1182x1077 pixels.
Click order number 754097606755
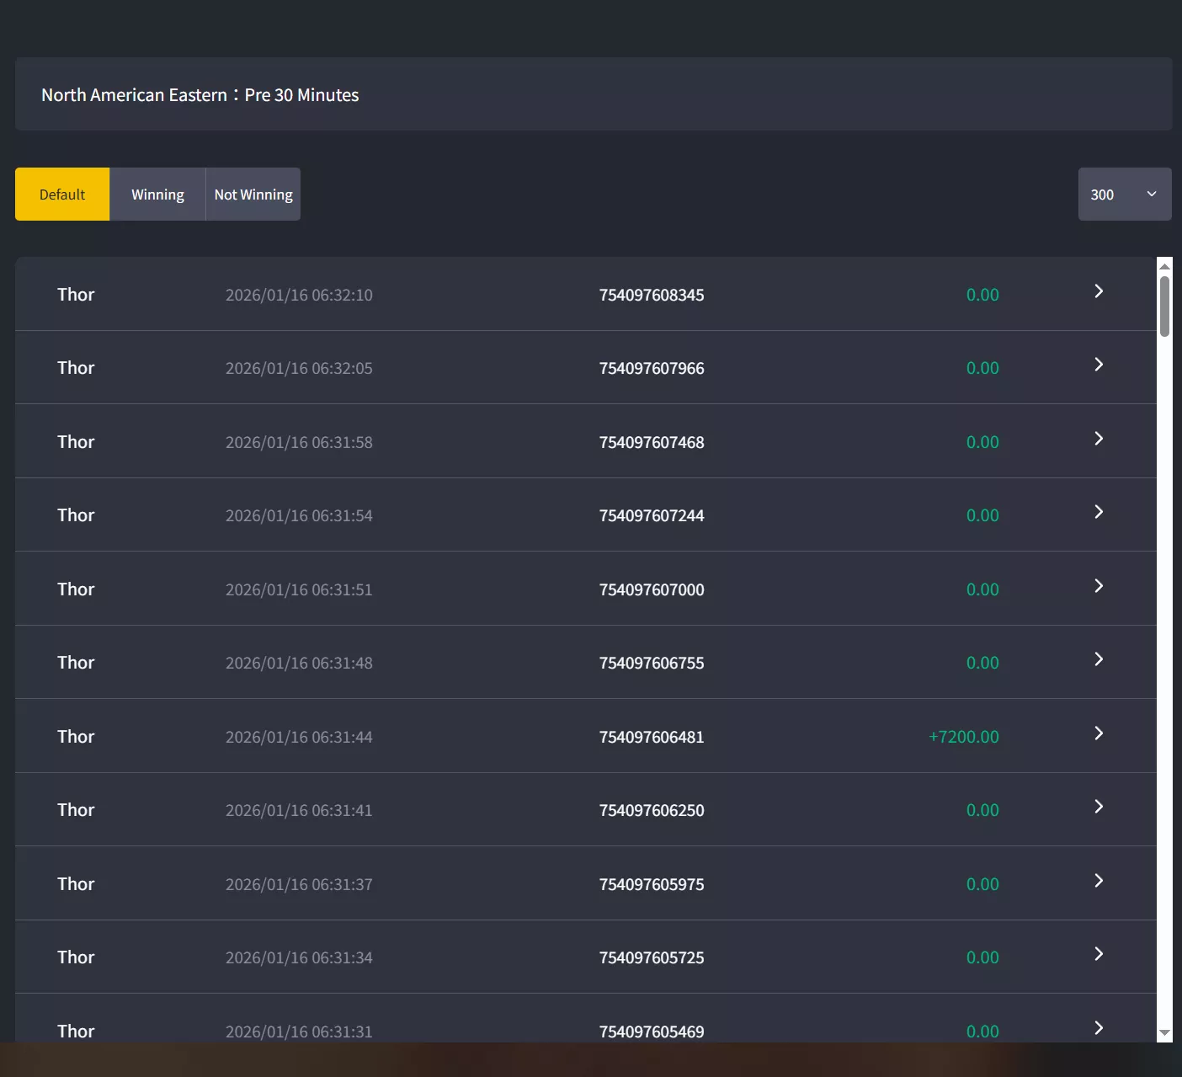coord(652,664)
